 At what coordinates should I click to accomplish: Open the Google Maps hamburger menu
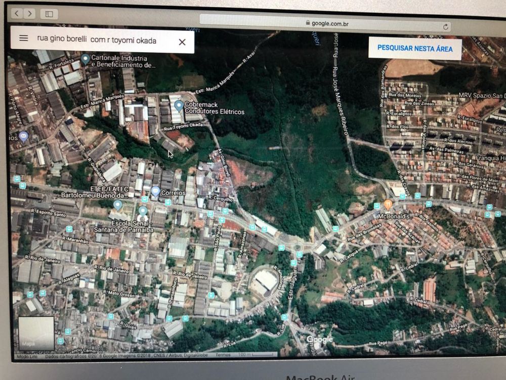(23, 38)
